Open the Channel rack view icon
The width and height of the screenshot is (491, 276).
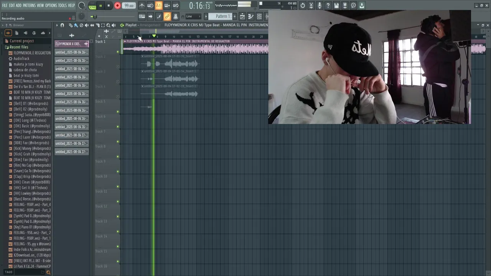pyautogui.click(x=259, y=16)
